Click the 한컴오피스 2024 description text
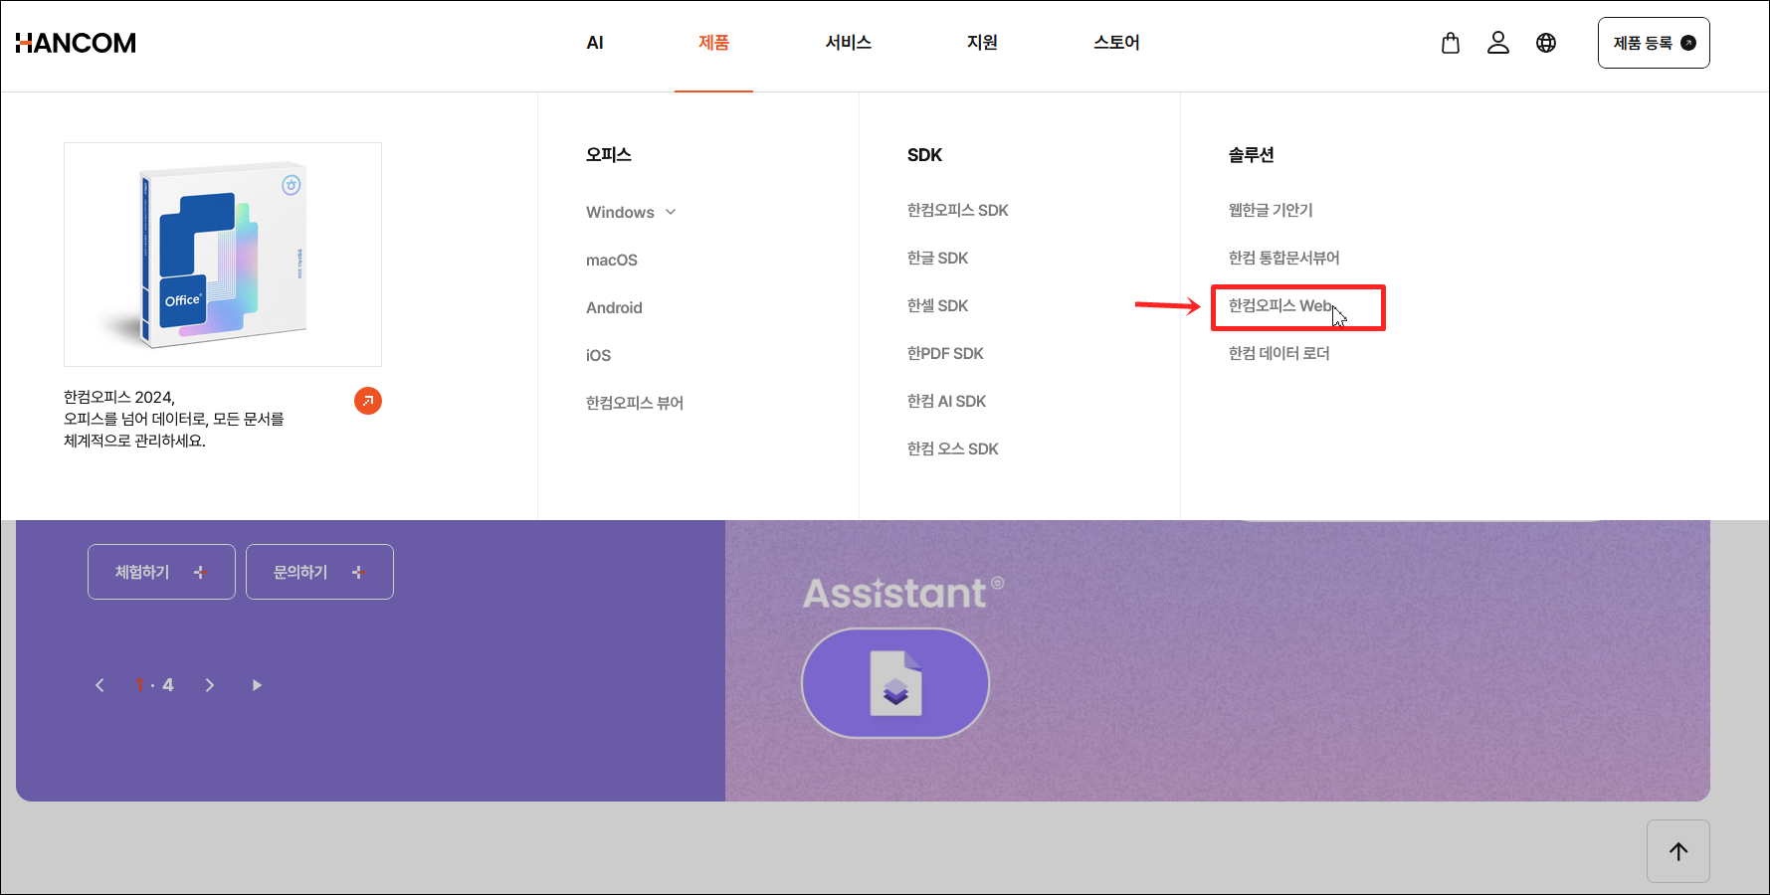This screenshot has width=1770, height=895. [174, 419]
